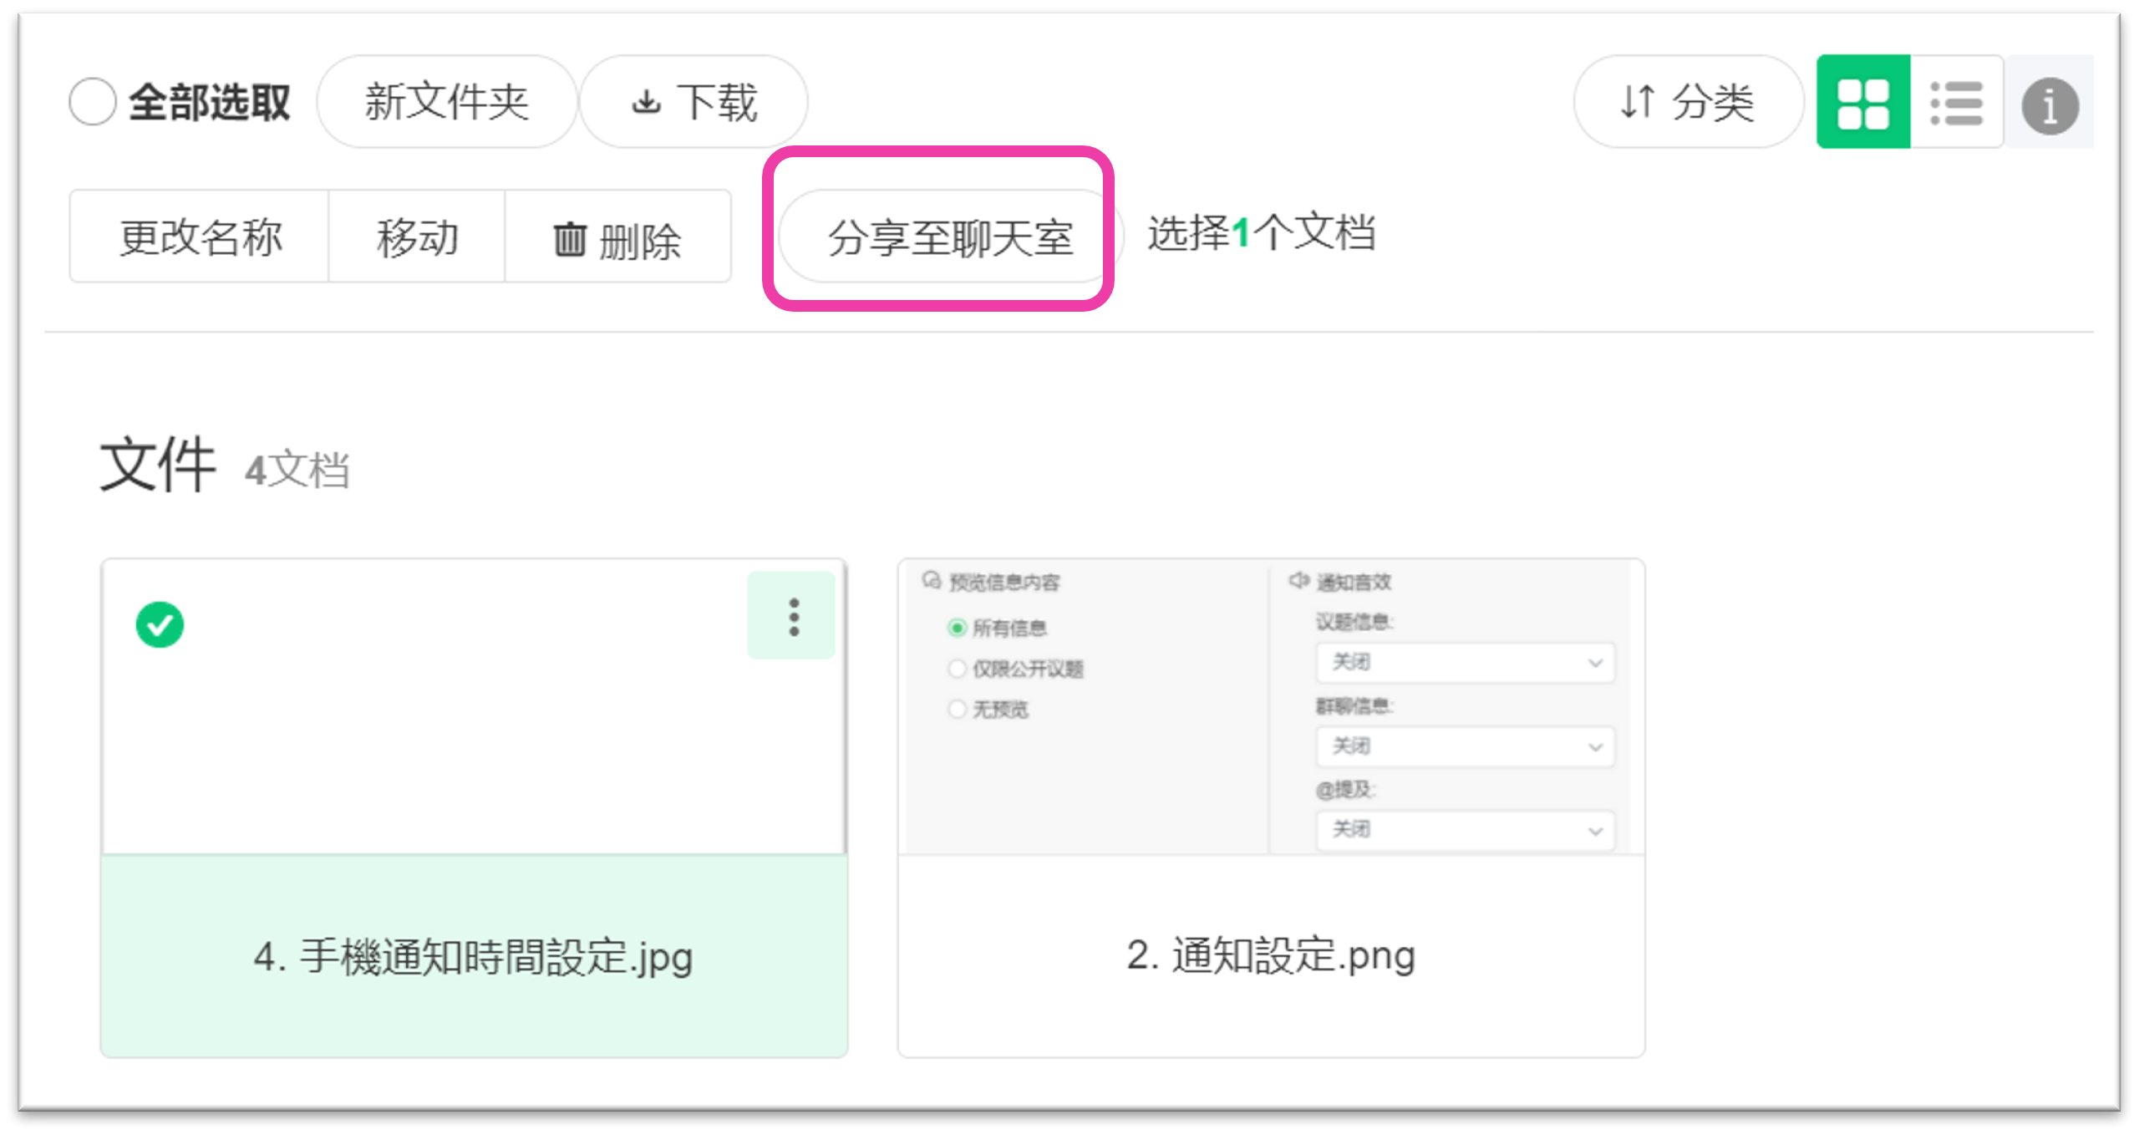Open the info panel icon
Screen dimensions: 2139x1135
2050,105
